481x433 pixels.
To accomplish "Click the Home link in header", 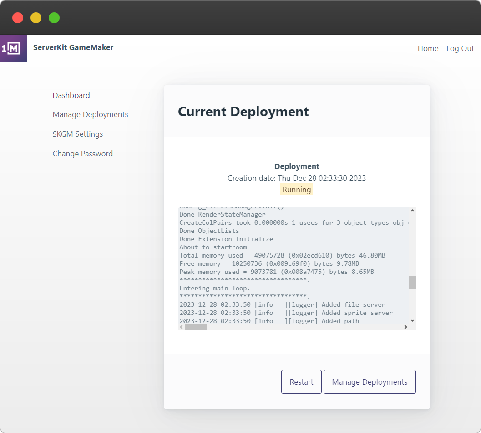I will tap(428, 49).
